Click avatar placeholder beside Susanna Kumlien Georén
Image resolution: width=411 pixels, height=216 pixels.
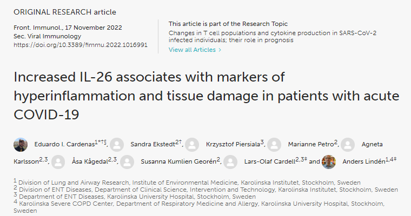[x=127, y=161]
